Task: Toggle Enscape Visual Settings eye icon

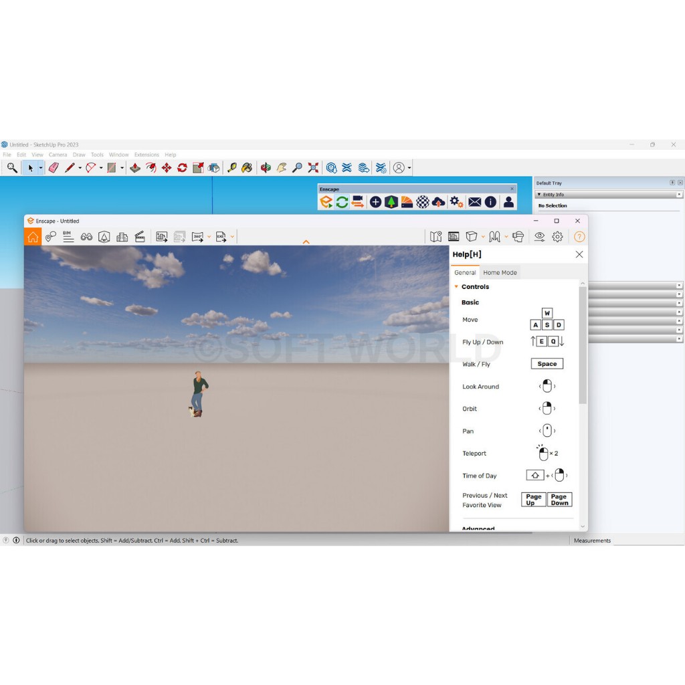Action: point(540,237)
